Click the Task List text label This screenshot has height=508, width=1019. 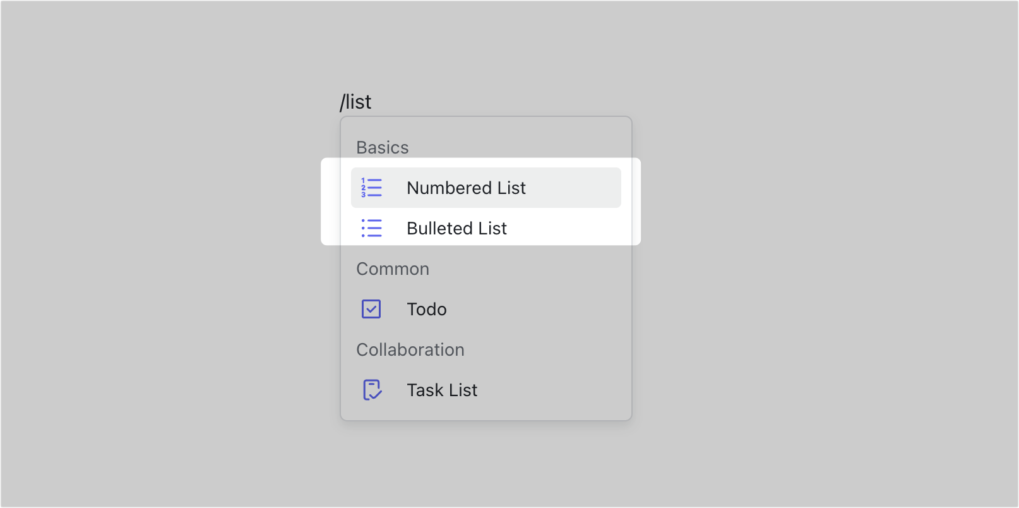(x=441, y=390)
